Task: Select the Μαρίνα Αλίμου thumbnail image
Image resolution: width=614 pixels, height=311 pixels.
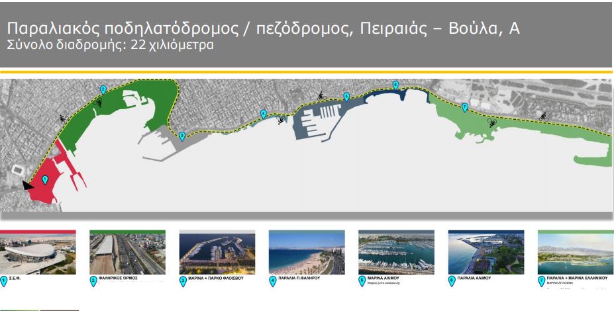Action: tap(396, 254)
